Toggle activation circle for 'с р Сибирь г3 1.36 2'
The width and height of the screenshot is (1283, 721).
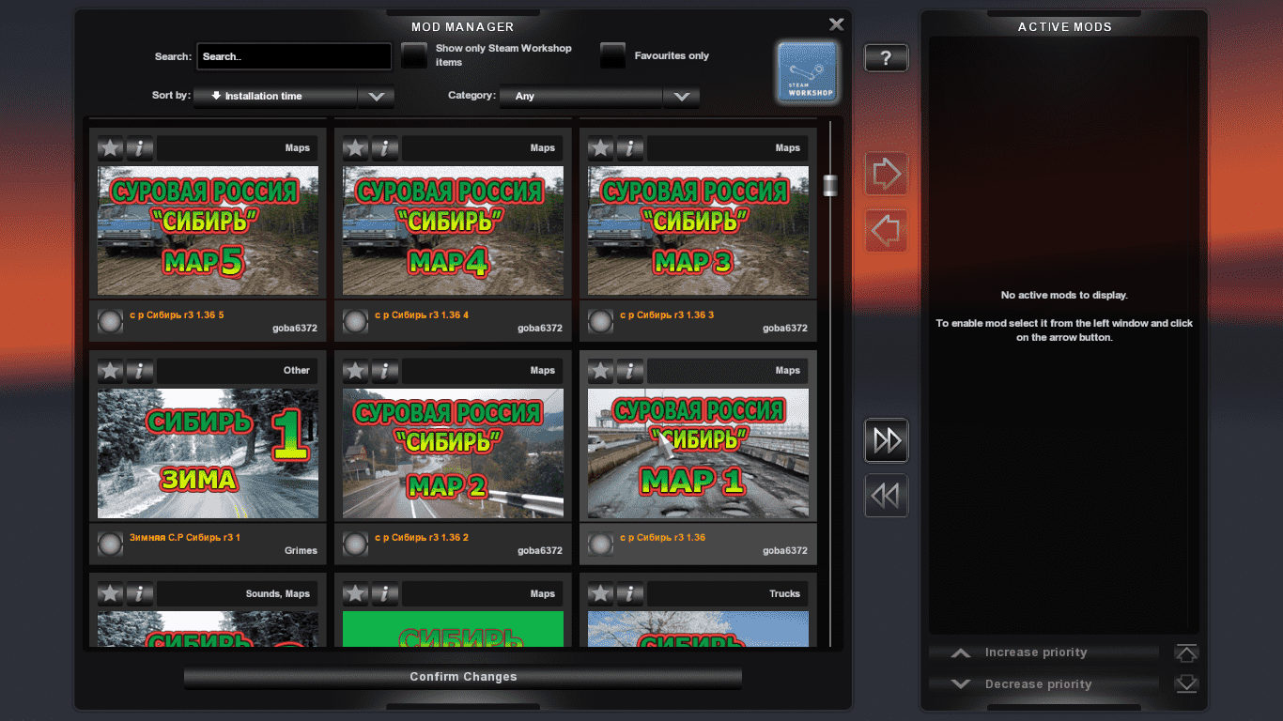(356, 545)
